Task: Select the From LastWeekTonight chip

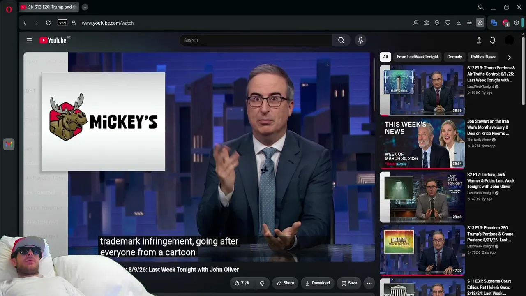Action: 418,57
